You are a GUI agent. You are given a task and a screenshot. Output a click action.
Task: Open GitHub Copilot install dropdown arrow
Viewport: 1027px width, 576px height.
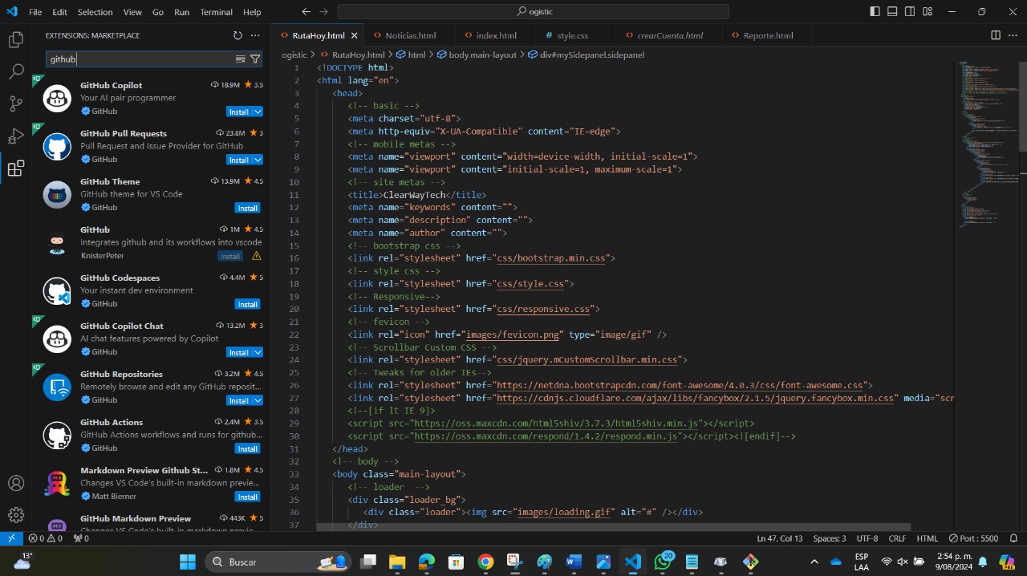[258, 112]
